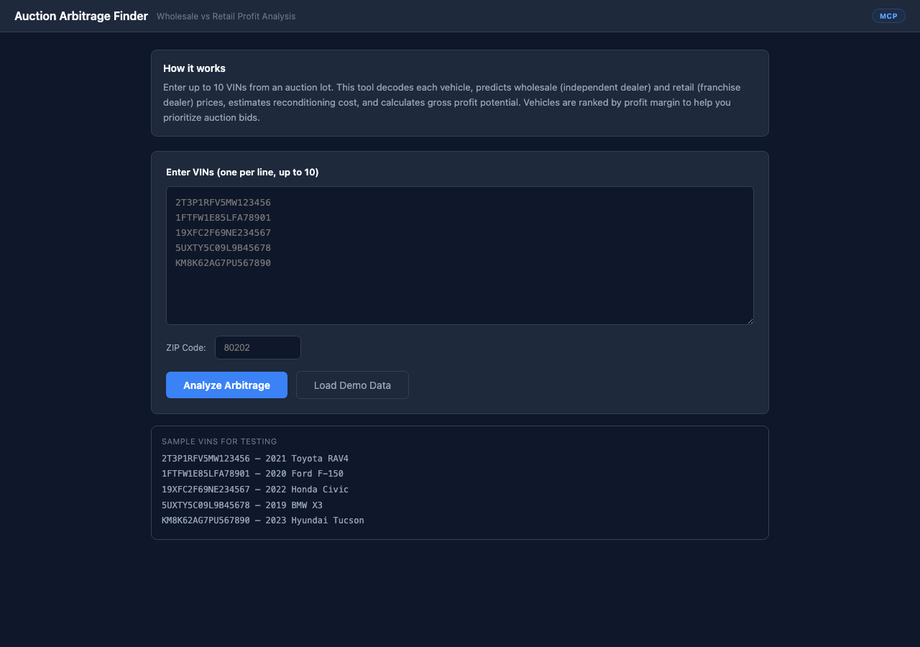Select the ZIP code value 80202

pyautogui.click(x=236, y=347)
